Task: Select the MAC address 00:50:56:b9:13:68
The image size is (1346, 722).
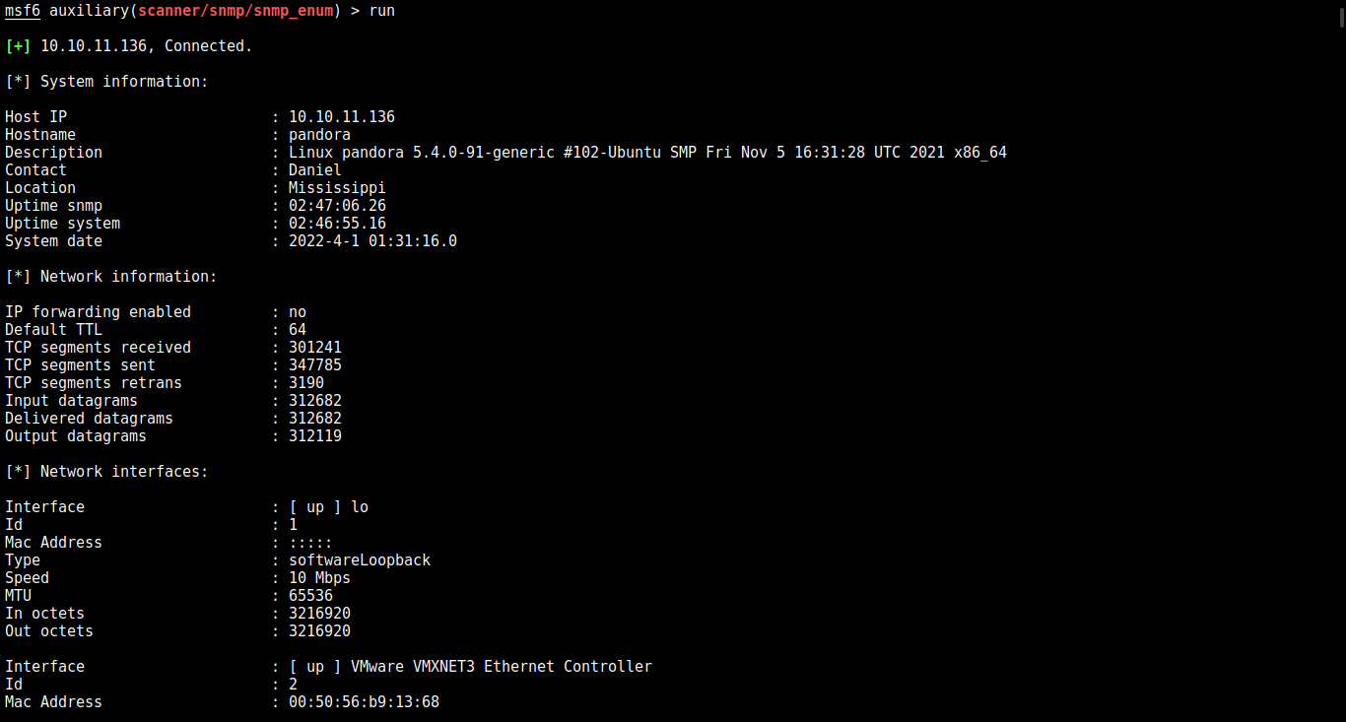Action: (x=364, y=702)
